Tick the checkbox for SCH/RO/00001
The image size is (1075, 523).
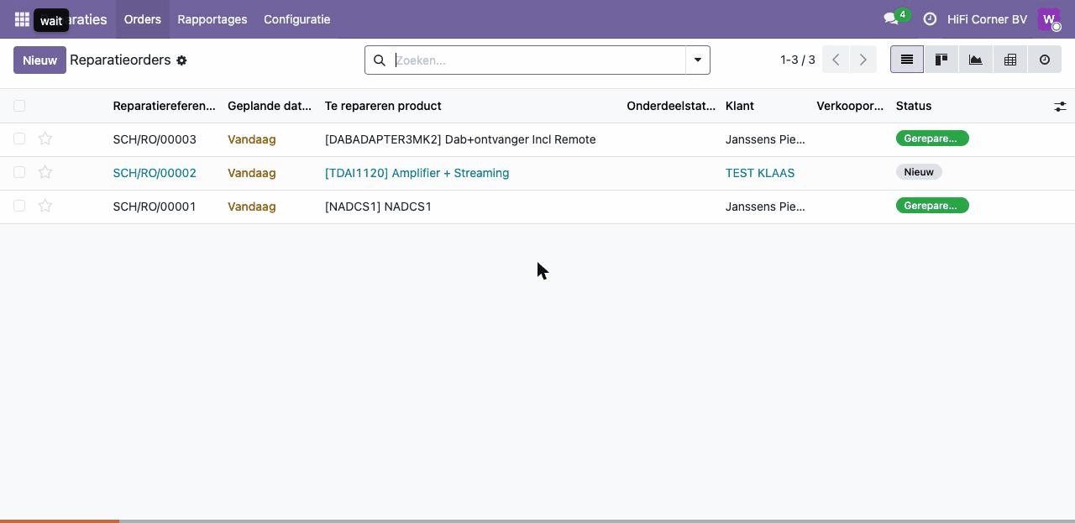pyautogui.click(x=19, y=206)
